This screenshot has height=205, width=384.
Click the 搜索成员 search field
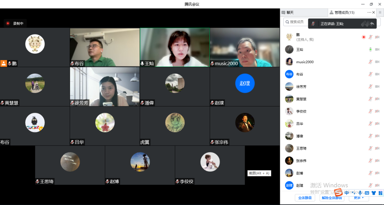click(x=296, y=22)
